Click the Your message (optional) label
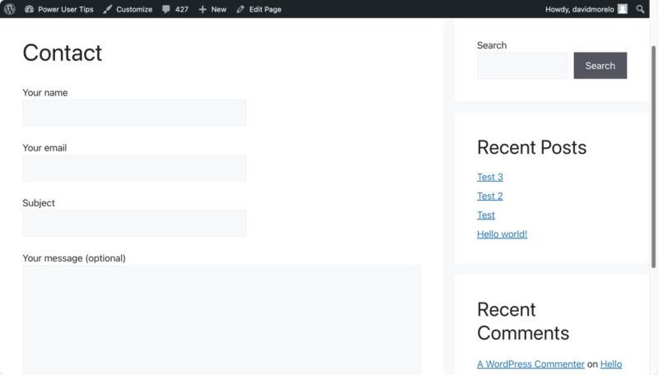This screenshot has height=375, width=658. (74, 258)
